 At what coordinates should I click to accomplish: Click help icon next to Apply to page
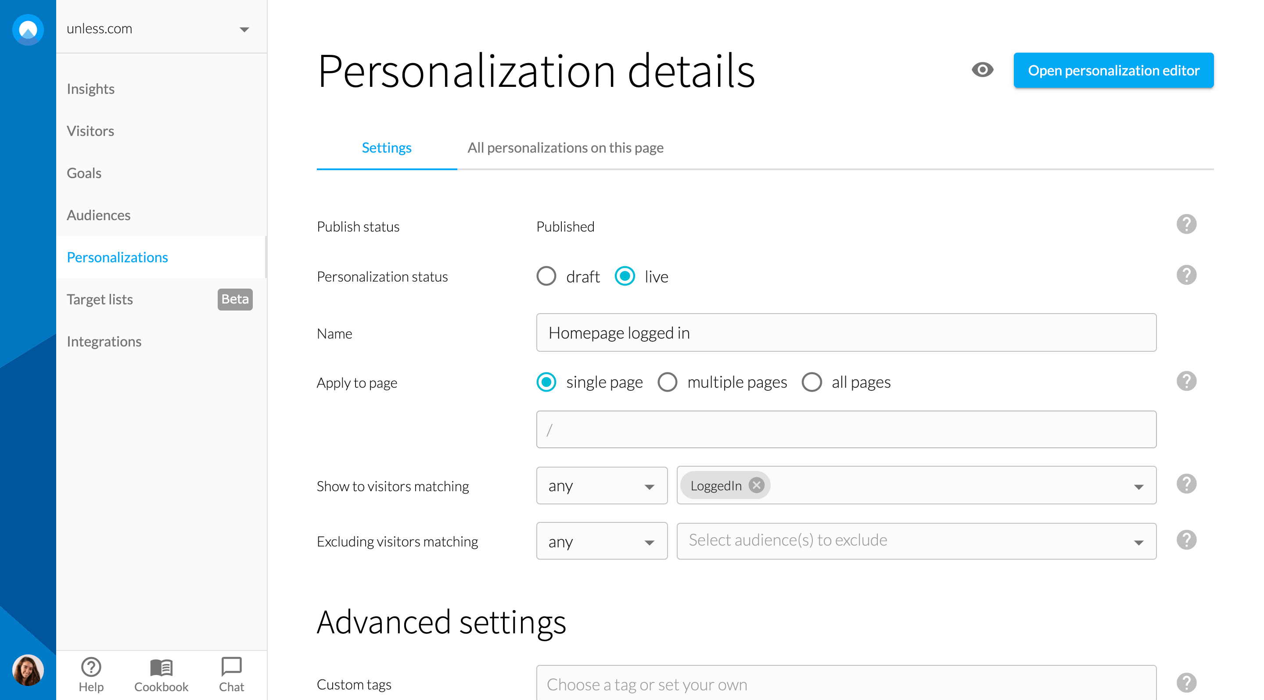(1186, 382)
